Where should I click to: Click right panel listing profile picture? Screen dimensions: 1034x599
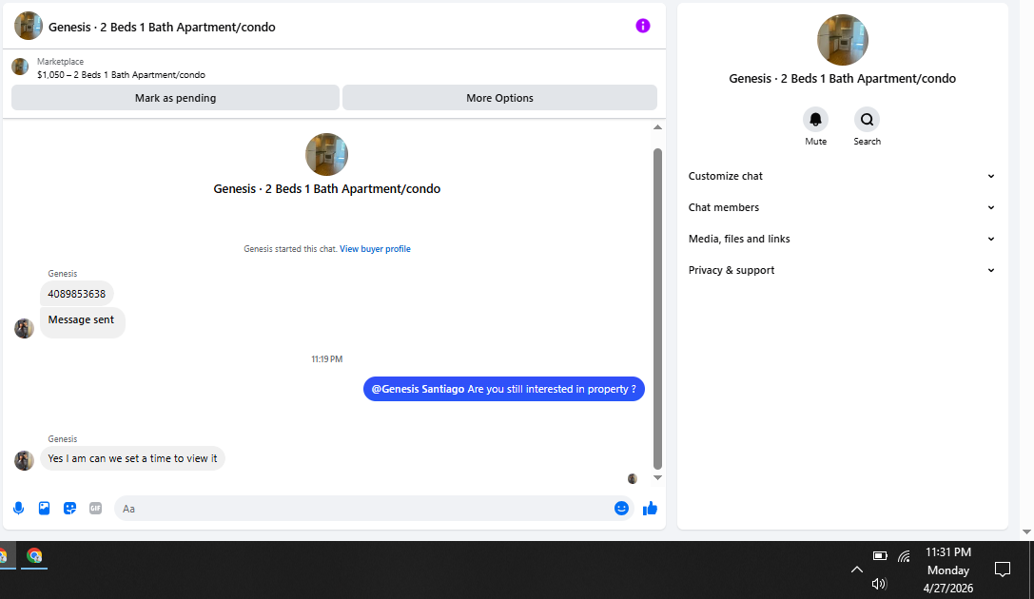point(843,40)
